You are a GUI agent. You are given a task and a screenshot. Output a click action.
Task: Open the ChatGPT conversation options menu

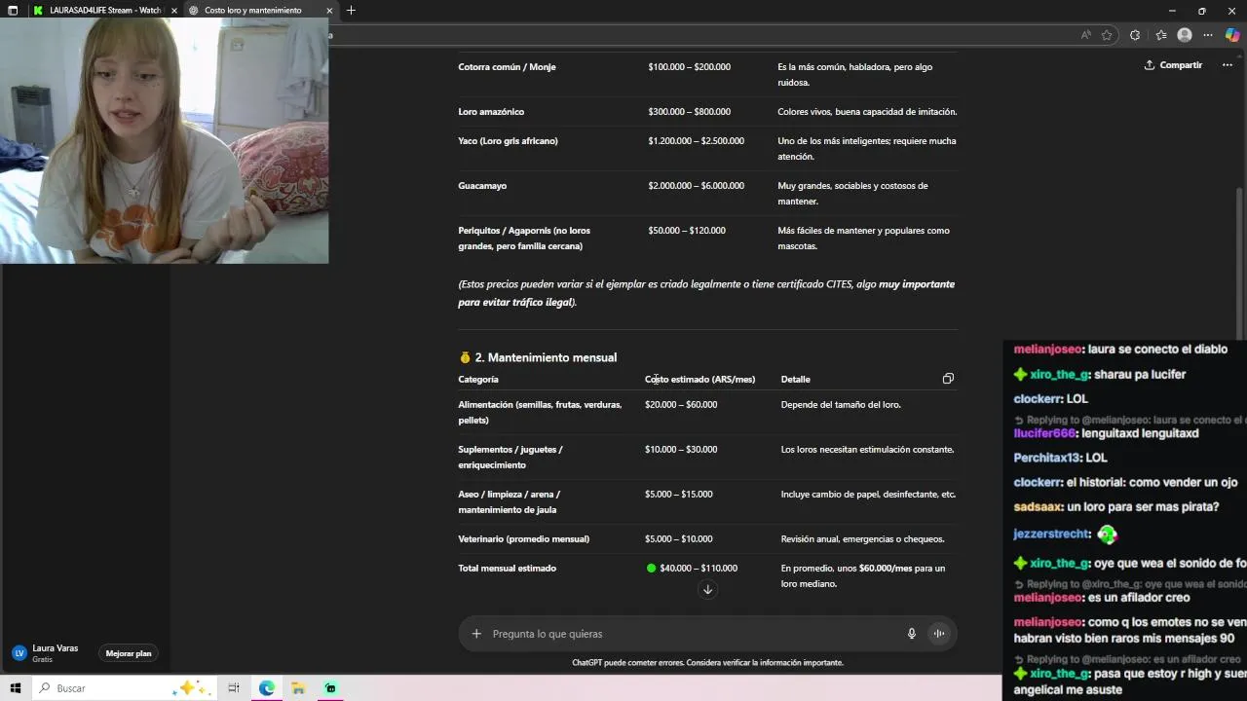point(1227,65)
